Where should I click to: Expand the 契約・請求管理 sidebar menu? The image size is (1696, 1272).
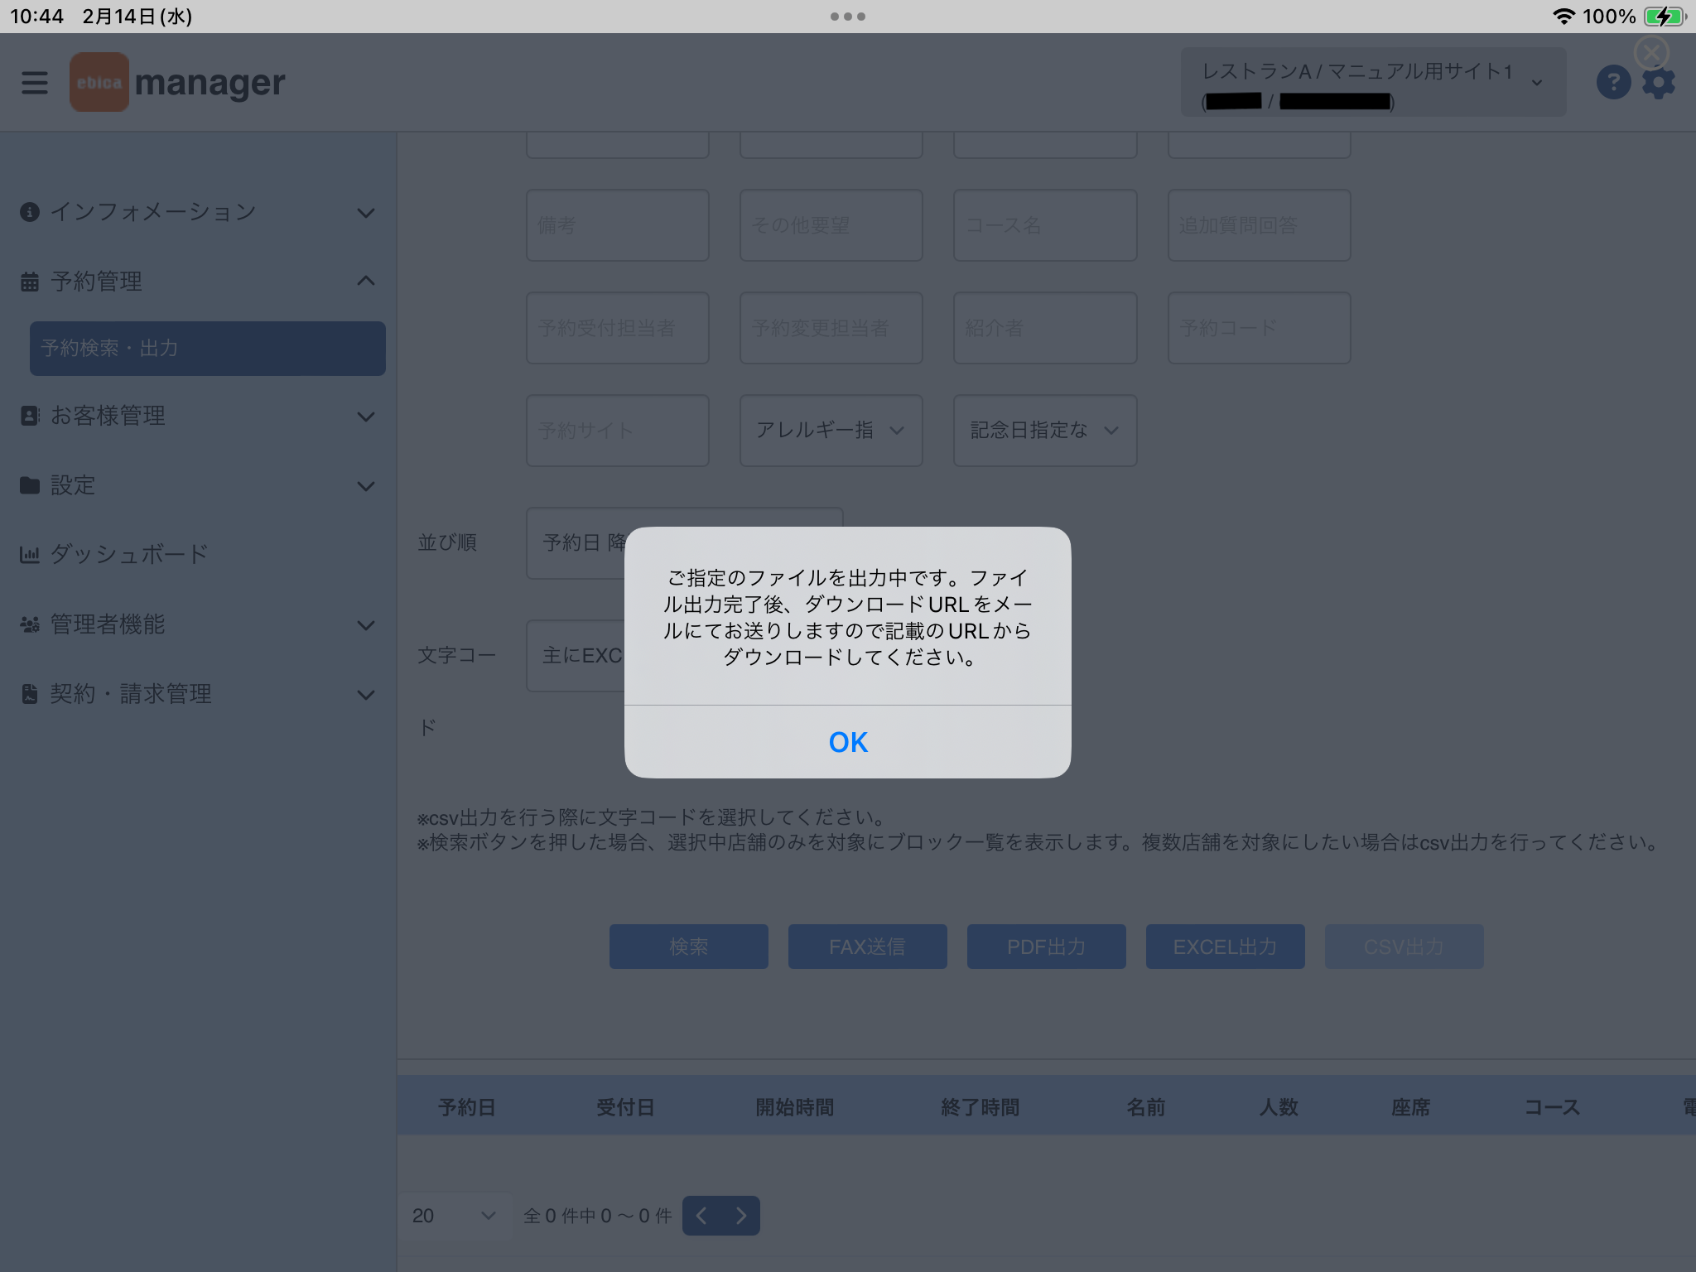198,694
